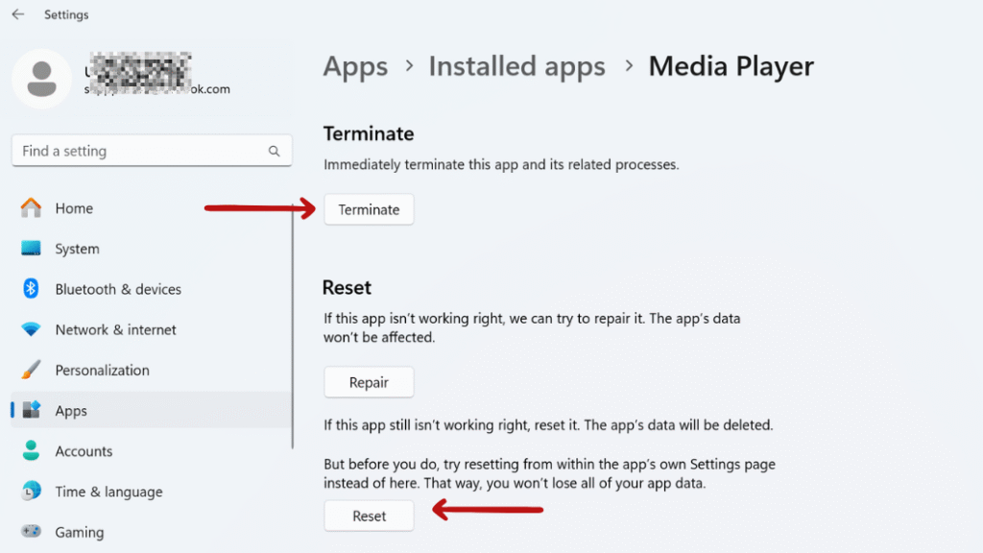Go to Apps breadcrumb link

point(355,66)
